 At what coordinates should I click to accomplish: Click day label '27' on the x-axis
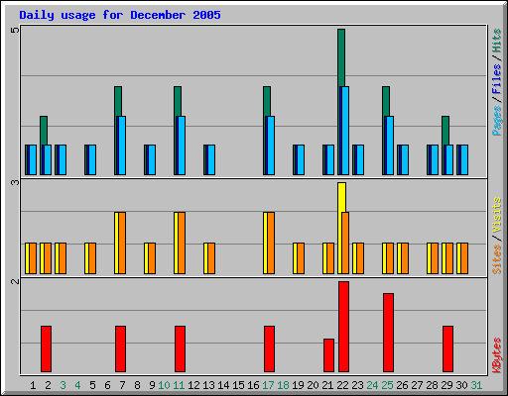pyautogui.click(x=417, y=385)
